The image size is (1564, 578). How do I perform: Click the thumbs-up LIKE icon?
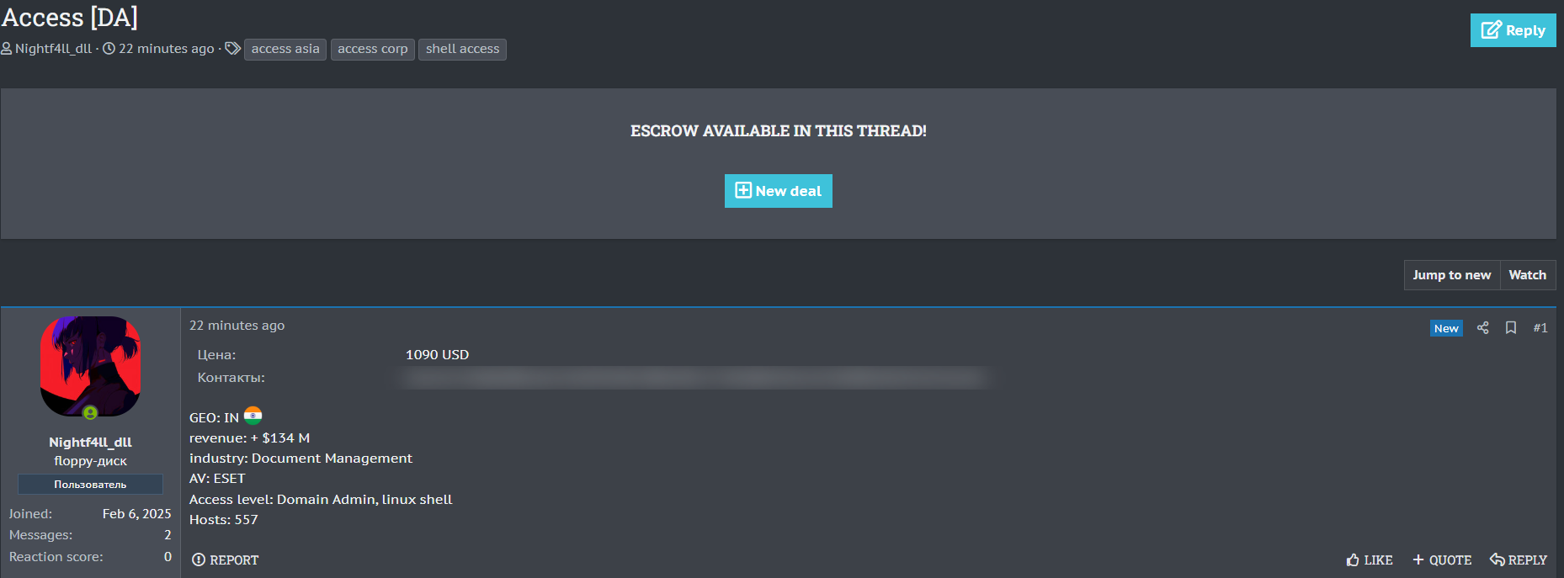pyautogui.click(x=1353, y=560)
